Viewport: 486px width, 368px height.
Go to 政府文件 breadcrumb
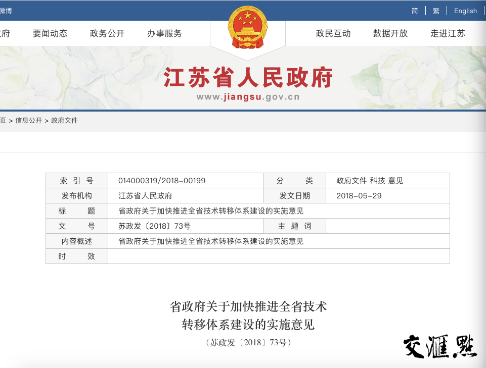pyautogui.click(x=64, y=121)
